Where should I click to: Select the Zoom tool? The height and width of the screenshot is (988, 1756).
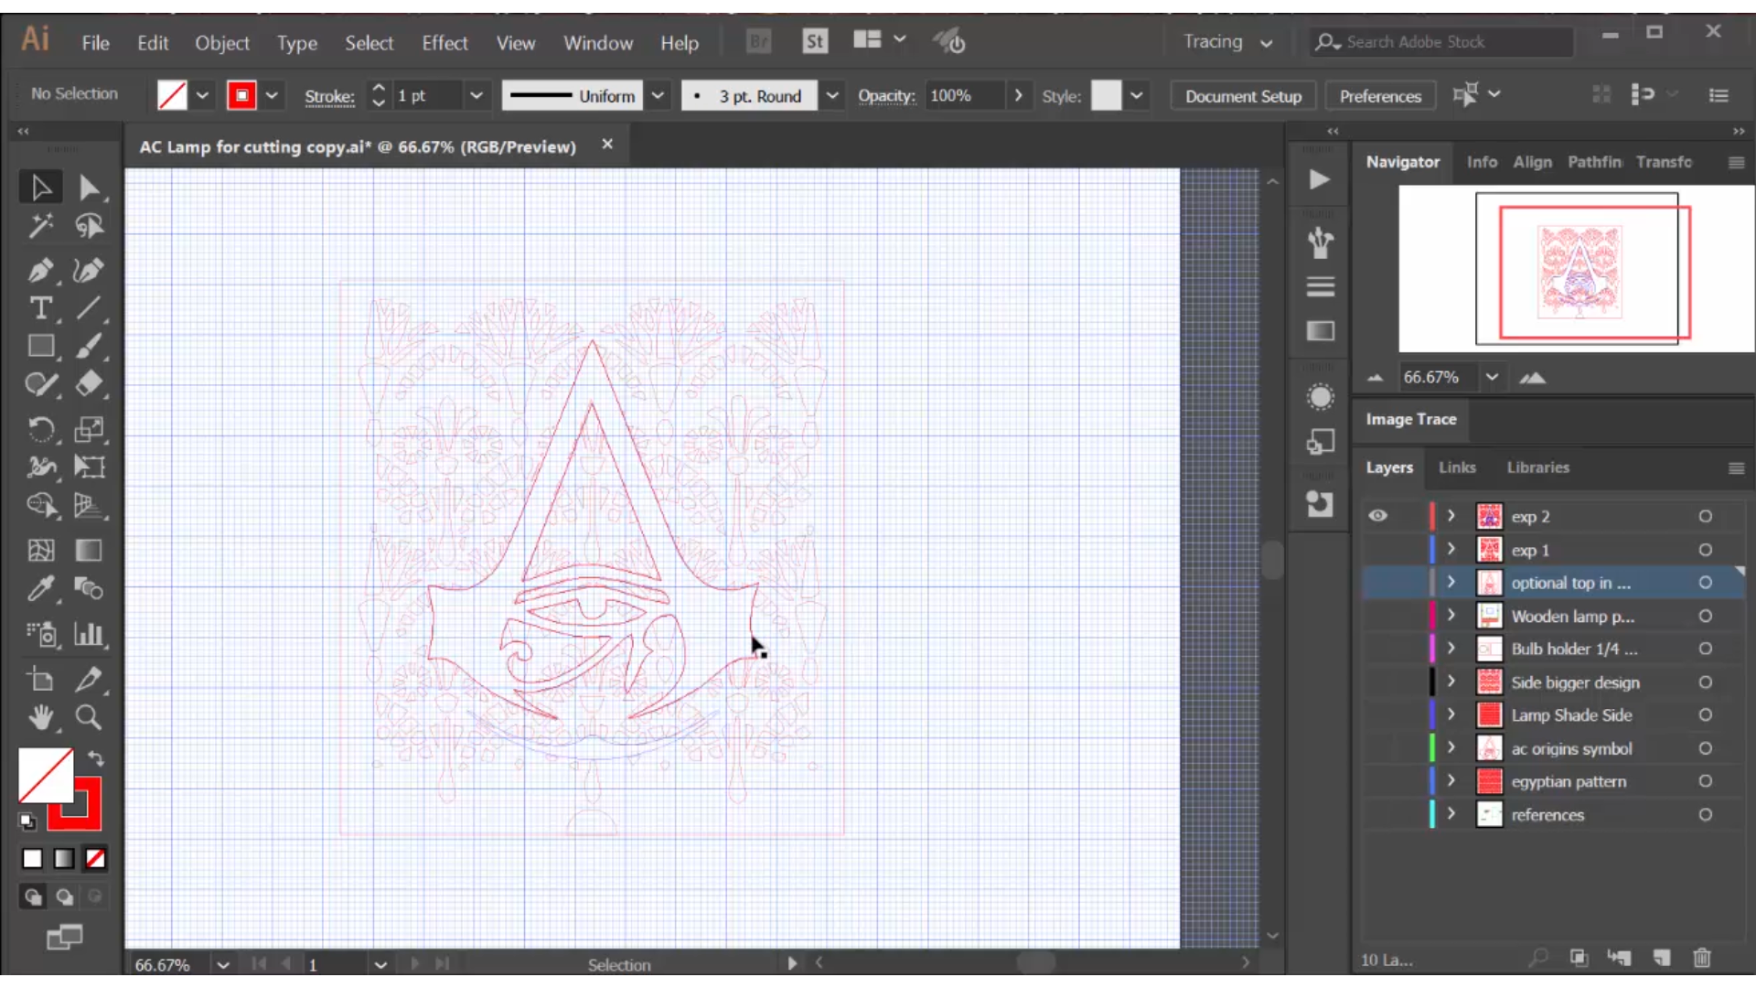click(88, 718)
